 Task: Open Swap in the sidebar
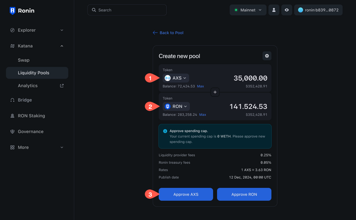24,60
